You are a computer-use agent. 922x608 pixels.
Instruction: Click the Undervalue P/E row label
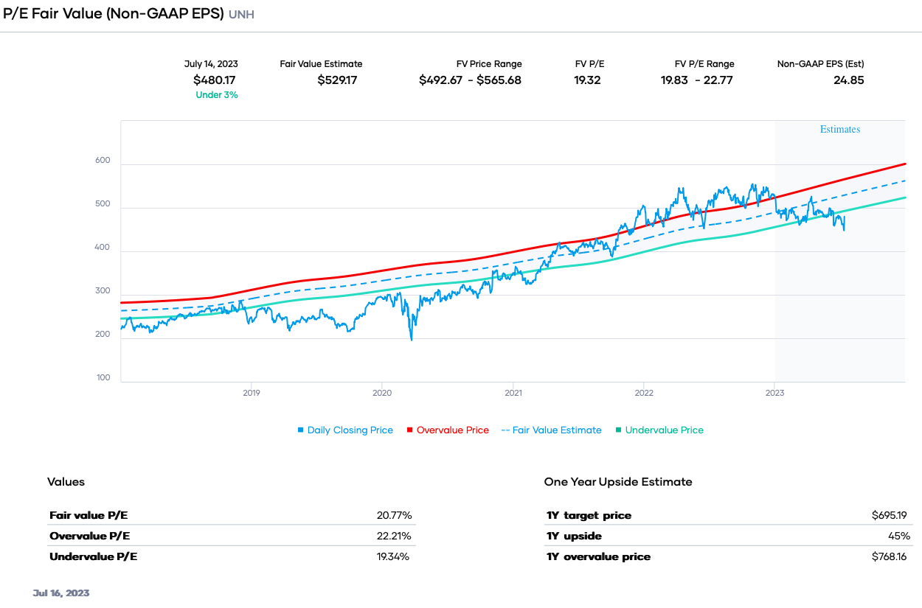[94, 556]
